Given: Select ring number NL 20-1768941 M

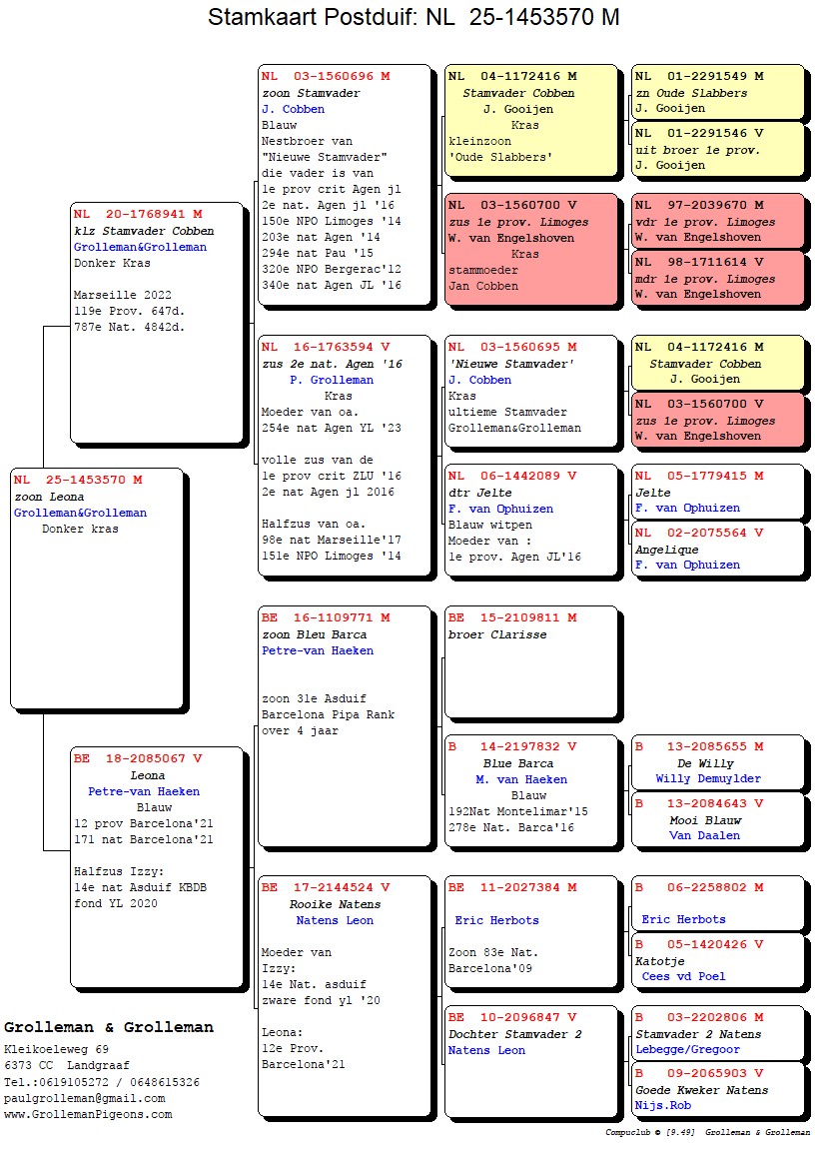Looking at the screenshot, I should coord(138,214).
